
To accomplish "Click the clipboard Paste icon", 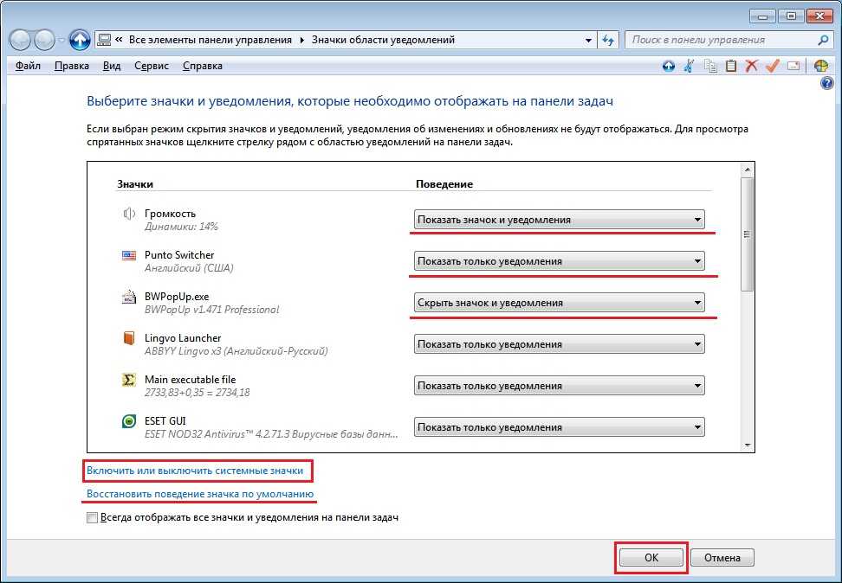I will [731, 66].
